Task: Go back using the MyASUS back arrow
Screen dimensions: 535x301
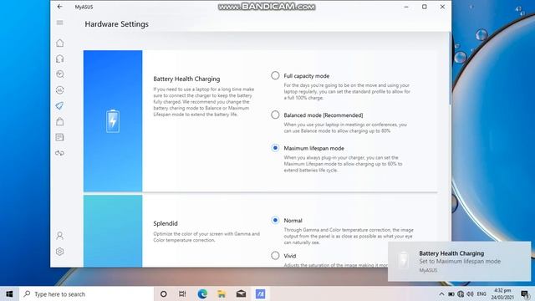Action: click(x=59, y=7)
